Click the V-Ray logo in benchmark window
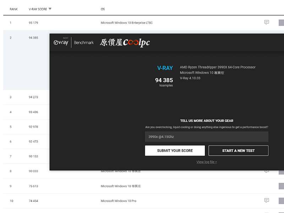The width and height of the screenshot is (284, 213). click(x=61, y=42)
